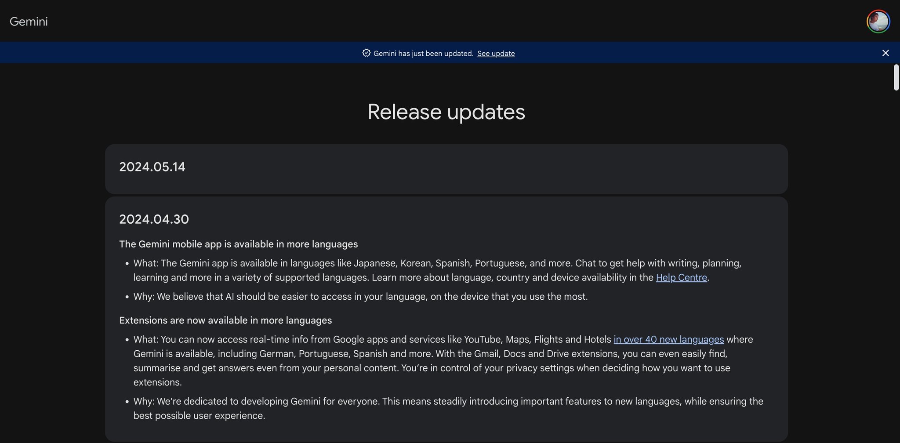Select the 2024.04.30 release date heading

point(154,219)
